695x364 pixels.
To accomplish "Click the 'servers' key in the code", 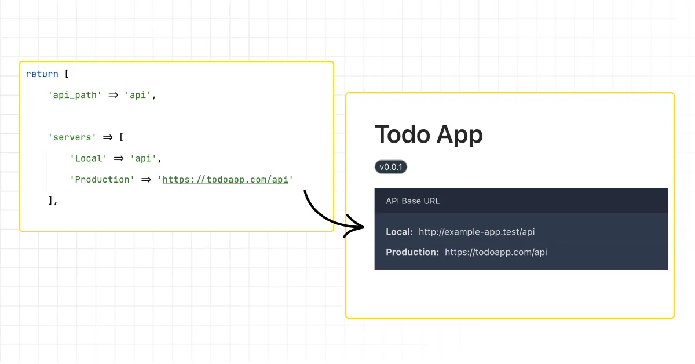I will click(x=72, y=137).
